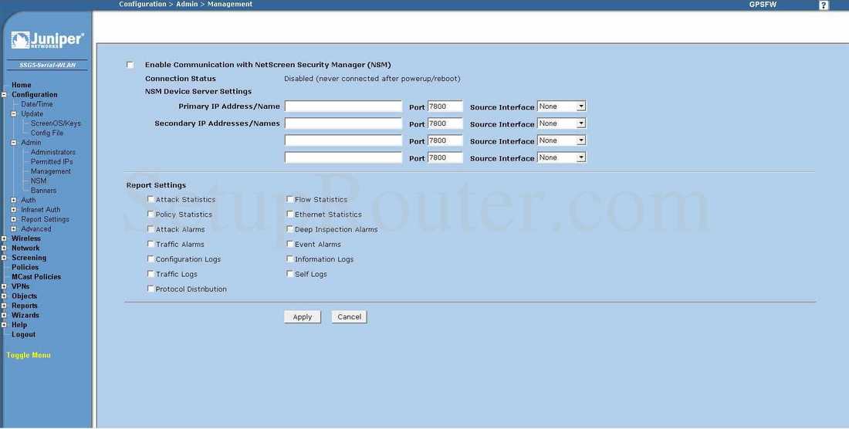Viewport: 849px width, 429px height.
Task: Enable the Event Alarms checkbox
Action: (x=289, y=244)
